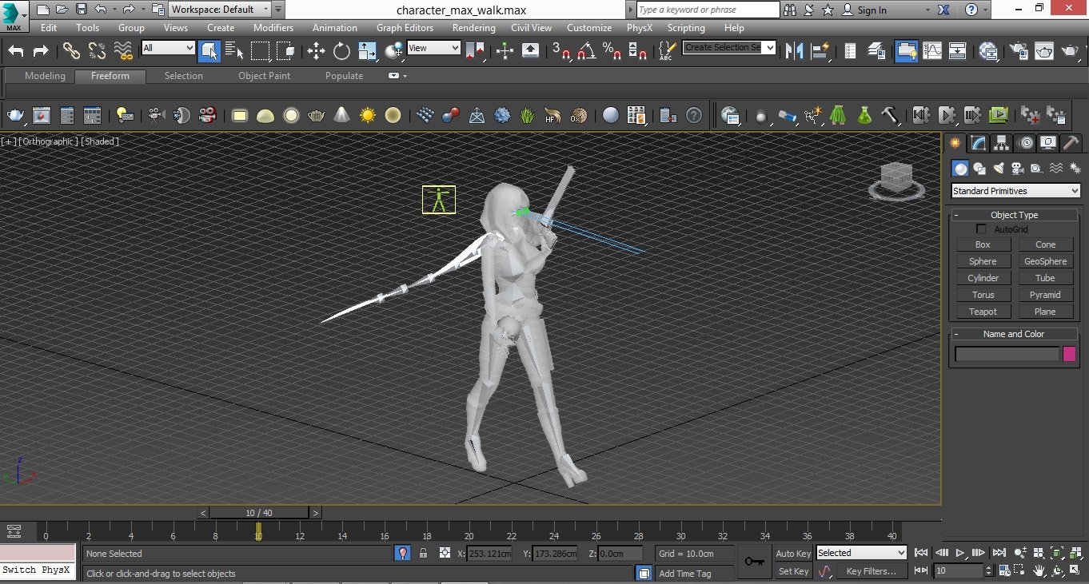
Task: Open the Curve Editor
Action: click(x=932, y=51)
